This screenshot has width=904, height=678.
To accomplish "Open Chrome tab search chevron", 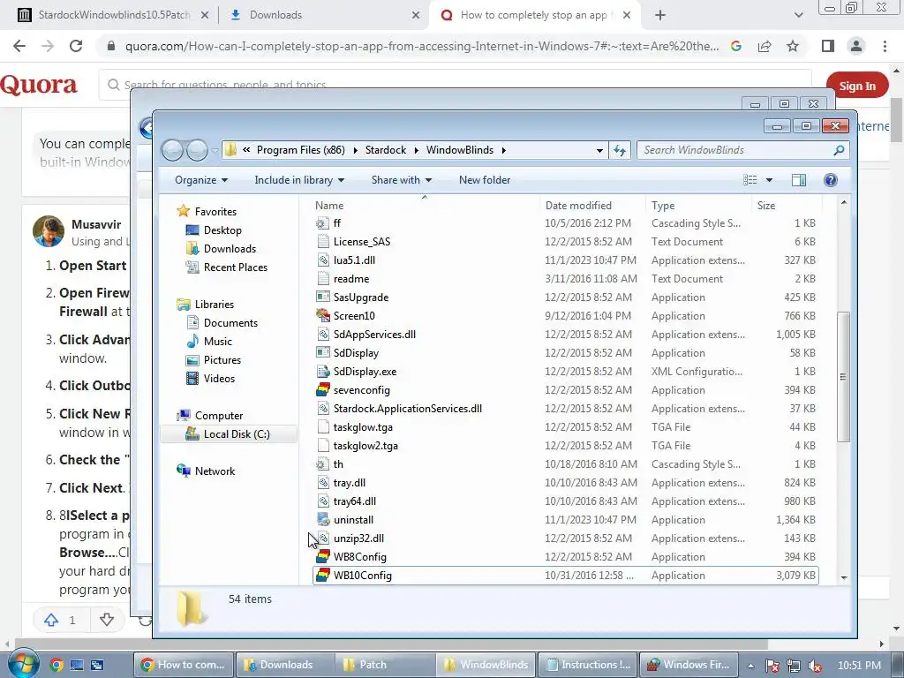I will coord(798,15).
